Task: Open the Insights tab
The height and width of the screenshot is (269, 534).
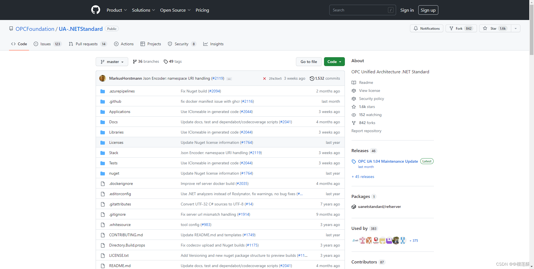Action: pos(213,44)
